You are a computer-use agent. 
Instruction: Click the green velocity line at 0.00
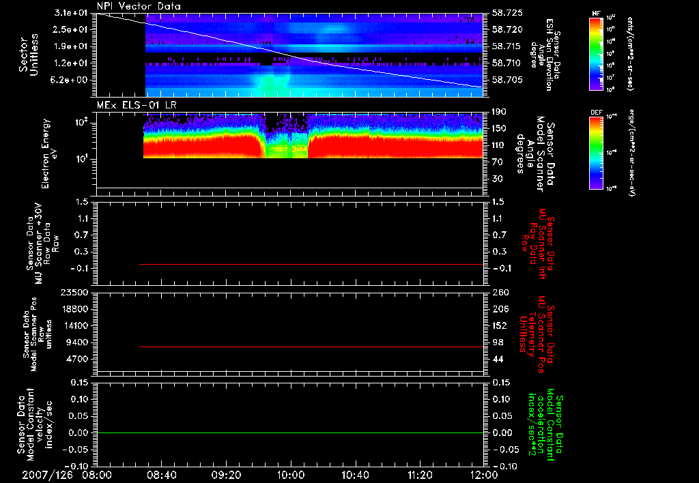point(290,433)
